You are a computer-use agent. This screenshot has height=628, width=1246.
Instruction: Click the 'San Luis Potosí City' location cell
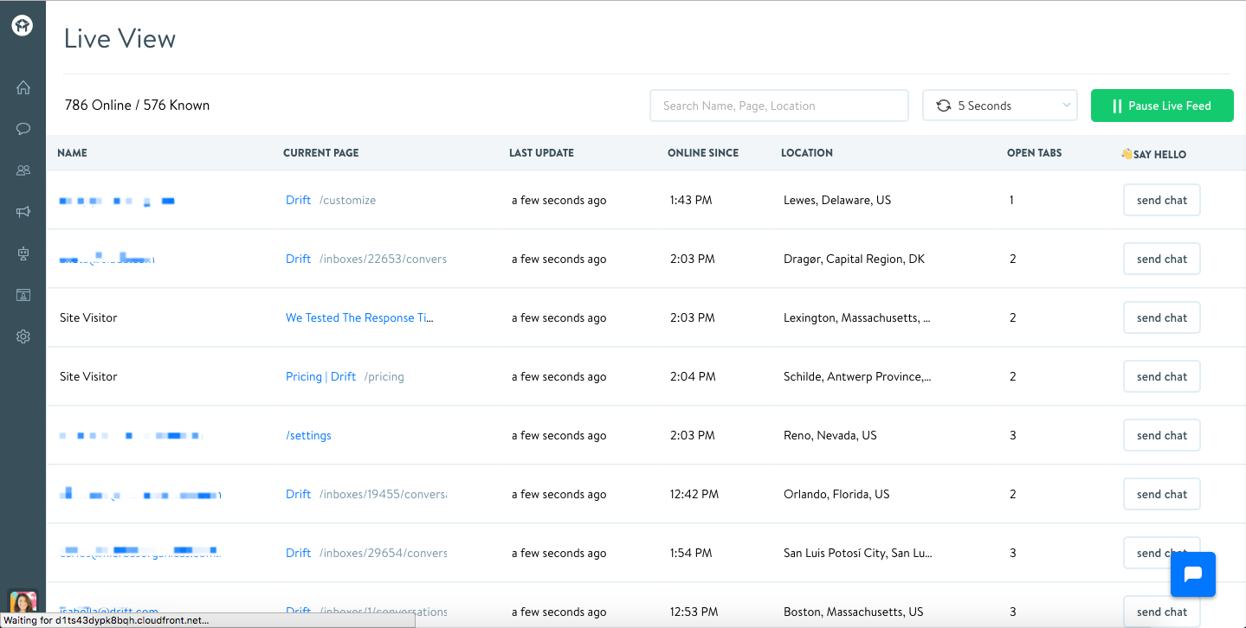[858, 553]
